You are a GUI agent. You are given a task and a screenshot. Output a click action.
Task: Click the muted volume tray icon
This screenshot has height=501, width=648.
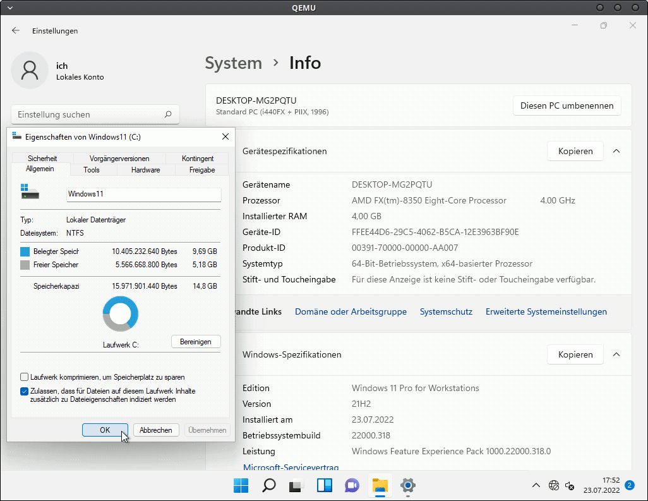point(570,486)
